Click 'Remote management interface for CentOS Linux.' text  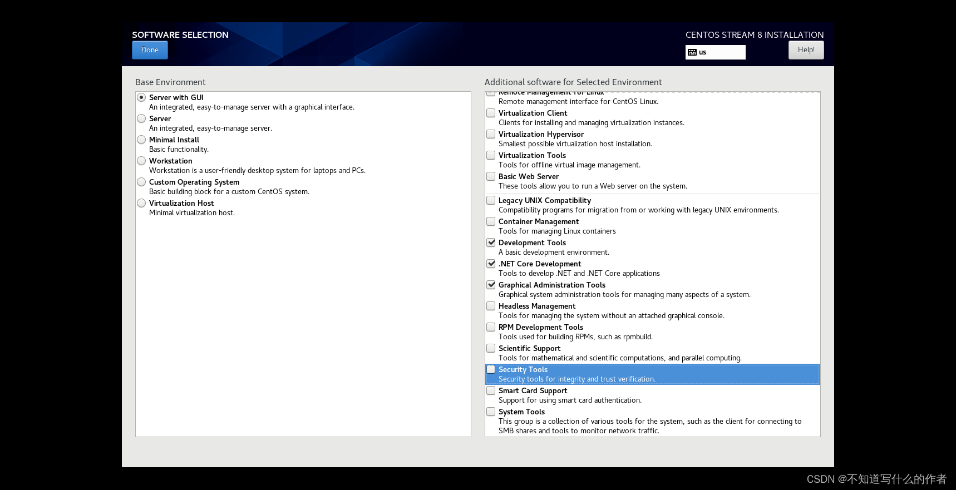click(x=578, y=102)
